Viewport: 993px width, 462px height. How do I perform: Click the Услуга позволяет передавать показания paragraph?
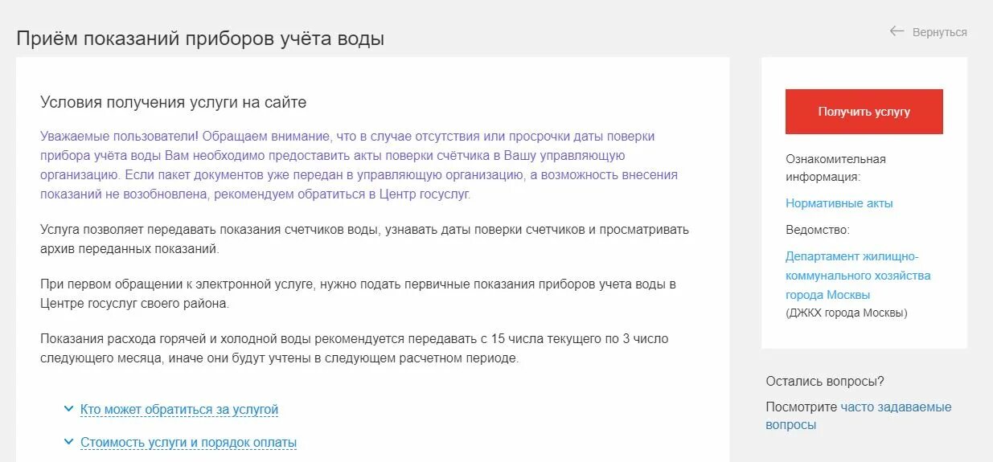pyautogui.click(x=365, y=239)
